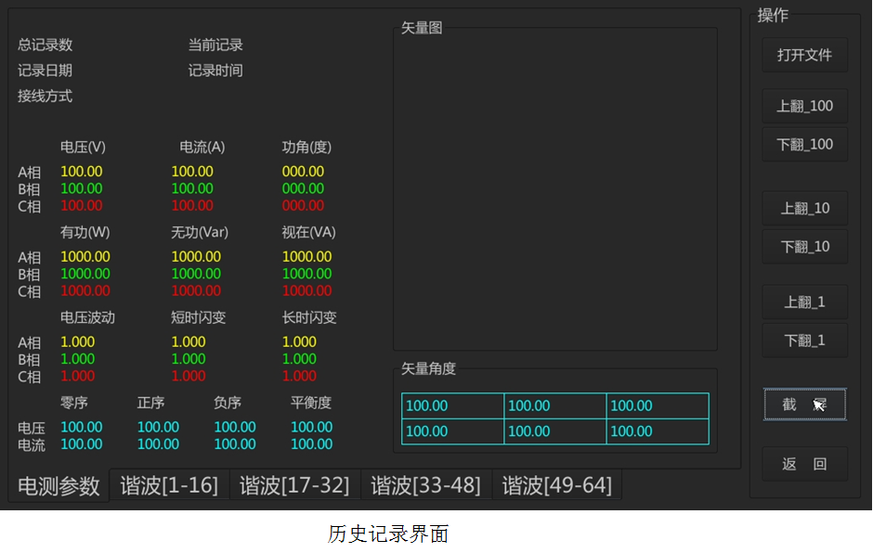Select top-right cell in 矢量角度 table
The width and height of the screenshot is (873, 553).
point(657,406)
